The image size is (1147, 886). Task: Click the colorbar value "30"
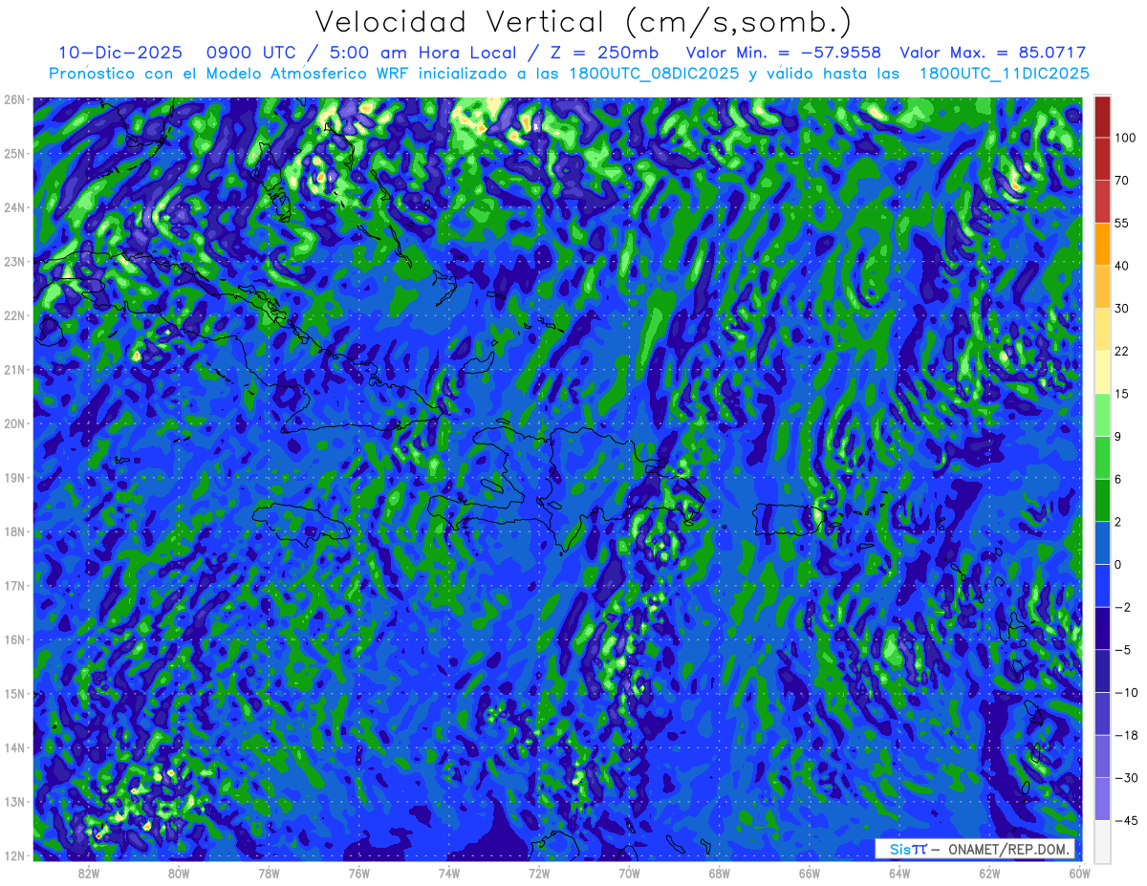[1122, 309]
